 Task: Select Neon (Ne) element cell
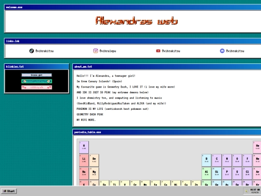tap(257, 160)
